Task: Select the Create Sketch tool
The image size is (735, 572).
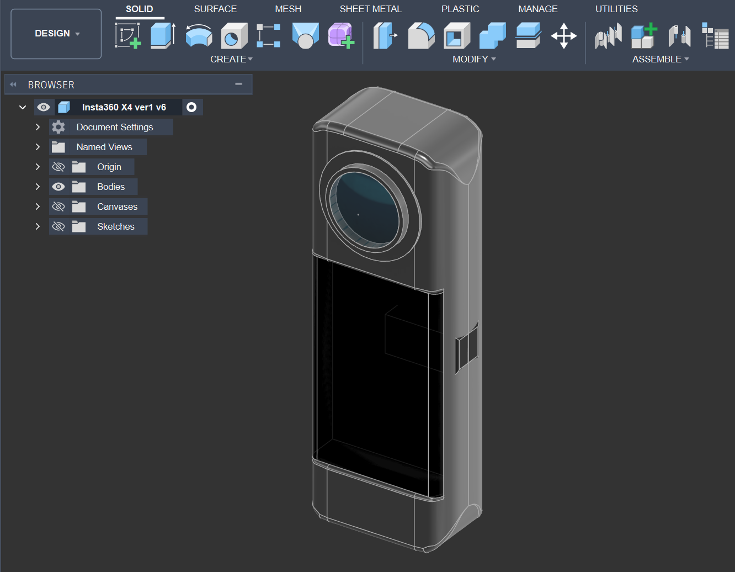Action: pyautogui.click(x=128, y=36)
